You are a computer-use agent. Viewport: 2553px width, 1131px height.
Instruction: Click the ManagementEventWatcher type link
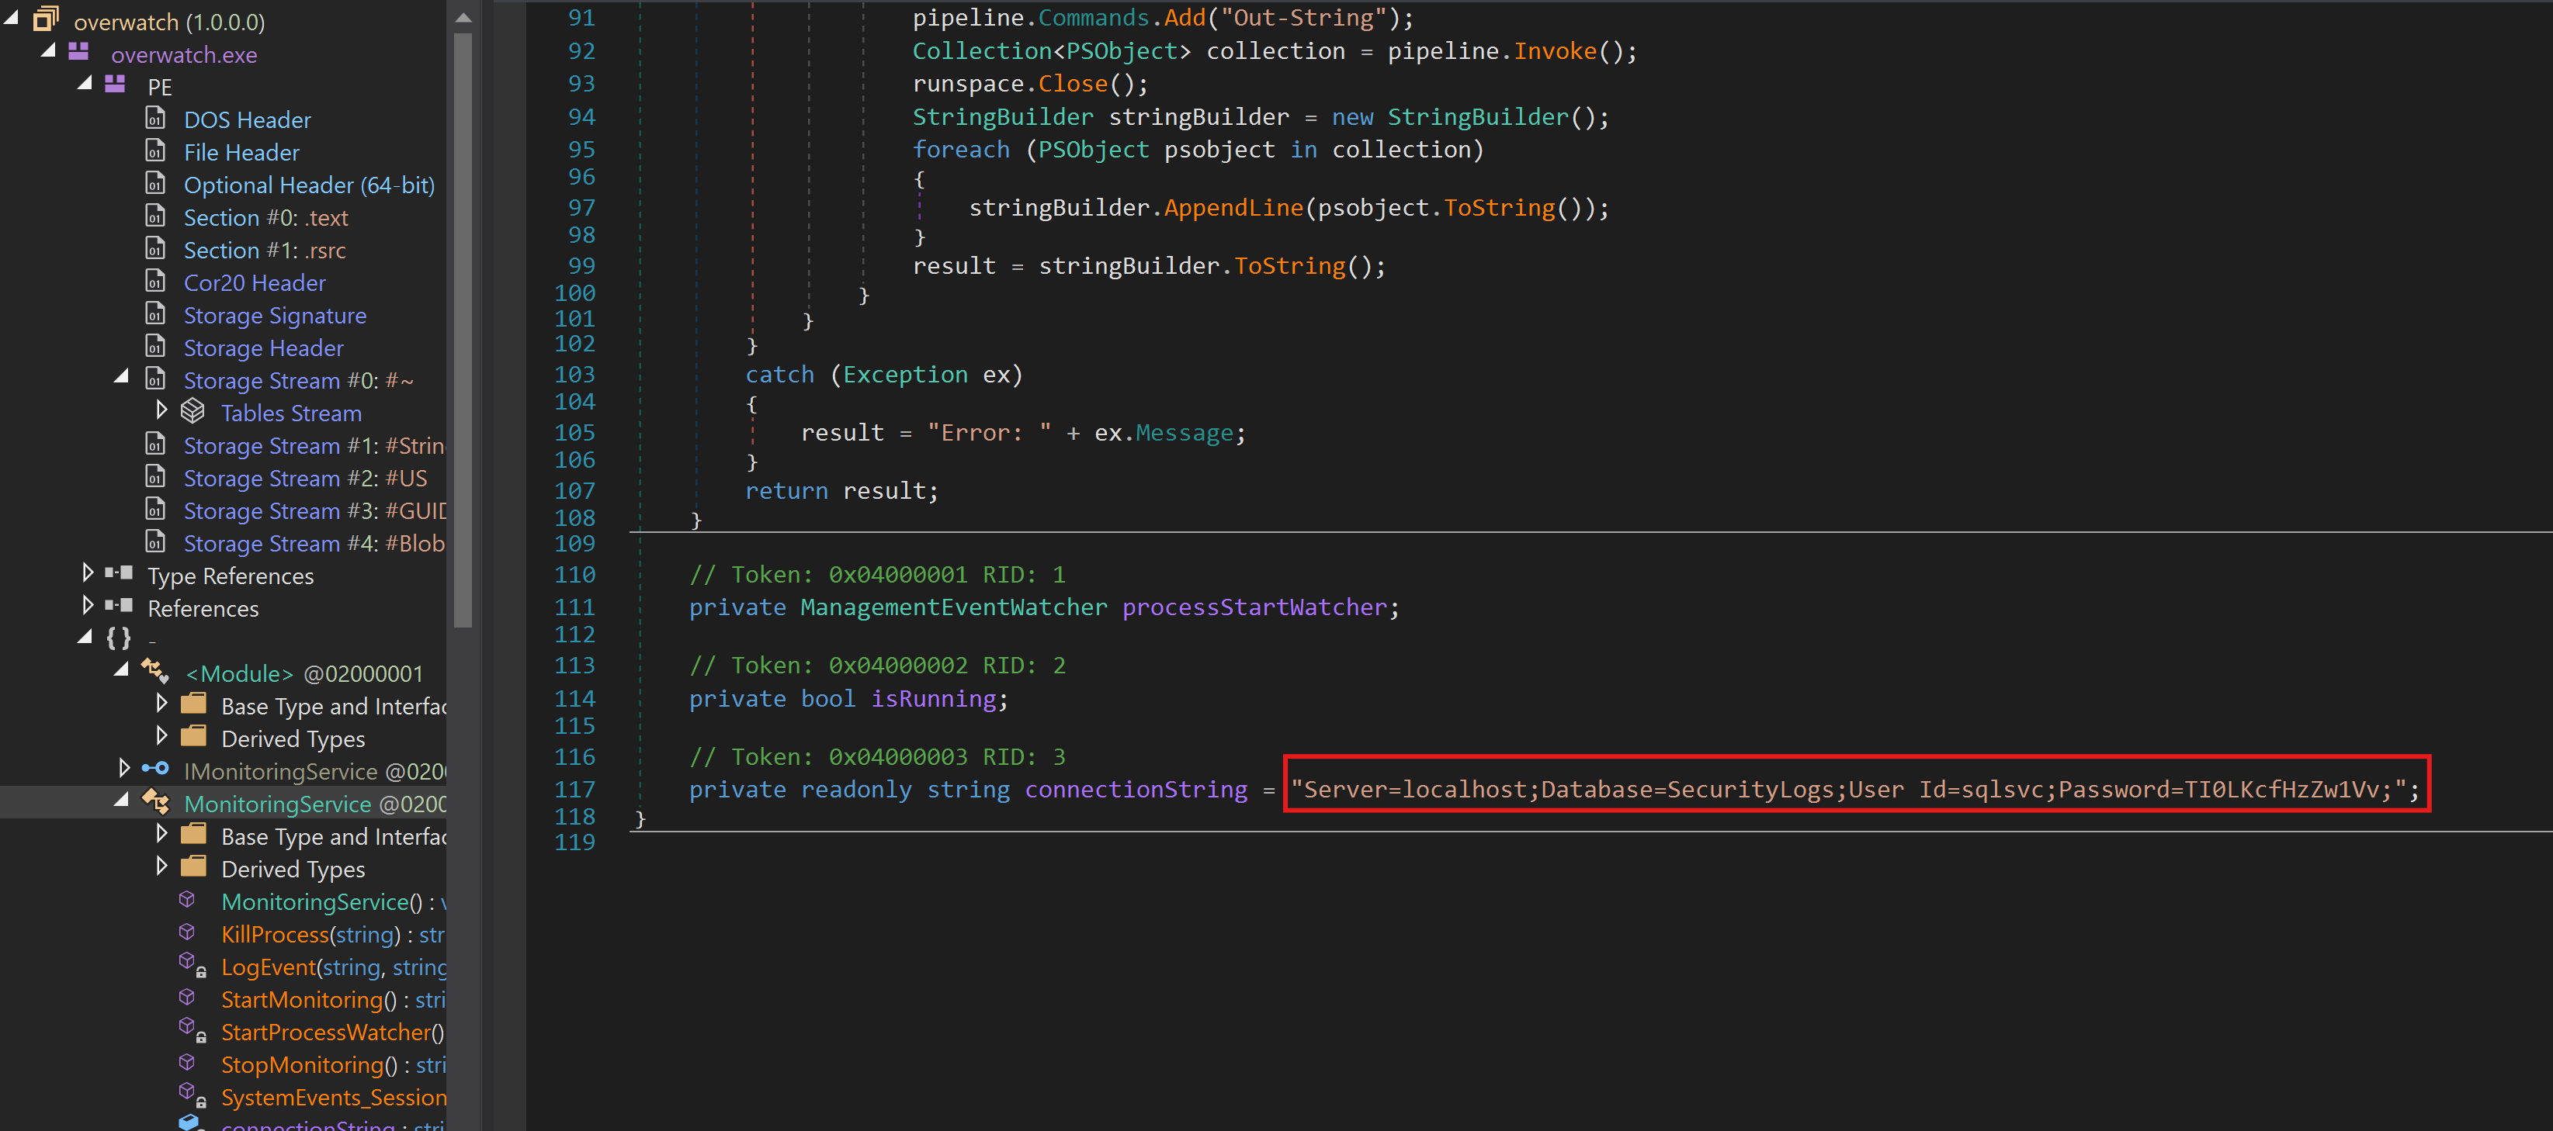click(x=953, y=607)
